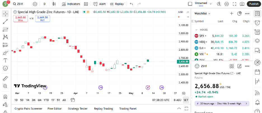Viewport: 262px width, 113px height.
Task: Select the 1D date range
Action: tap(16, 100)
